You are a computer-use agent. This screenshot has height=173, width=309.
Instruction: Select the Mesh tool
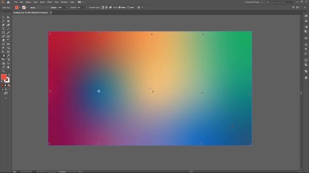[8, 52]
